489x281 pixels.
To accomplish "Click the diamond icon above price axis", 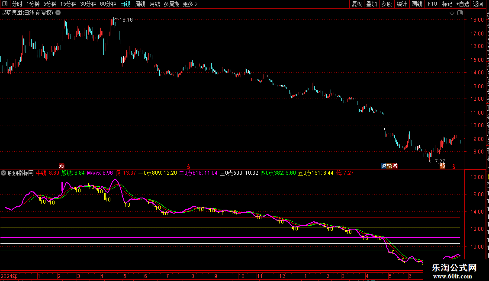I will (x=452, y=13).
